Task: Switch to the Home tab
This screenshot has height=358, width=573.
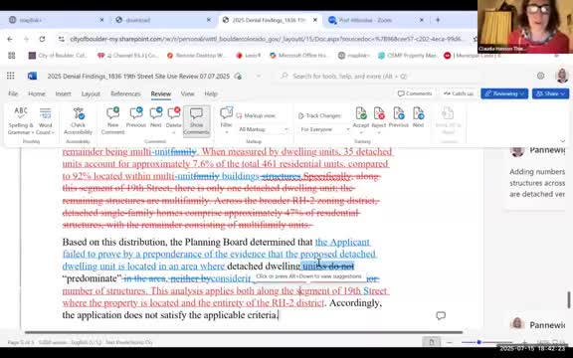Action: pyautogui.click(x=37, y=93)
